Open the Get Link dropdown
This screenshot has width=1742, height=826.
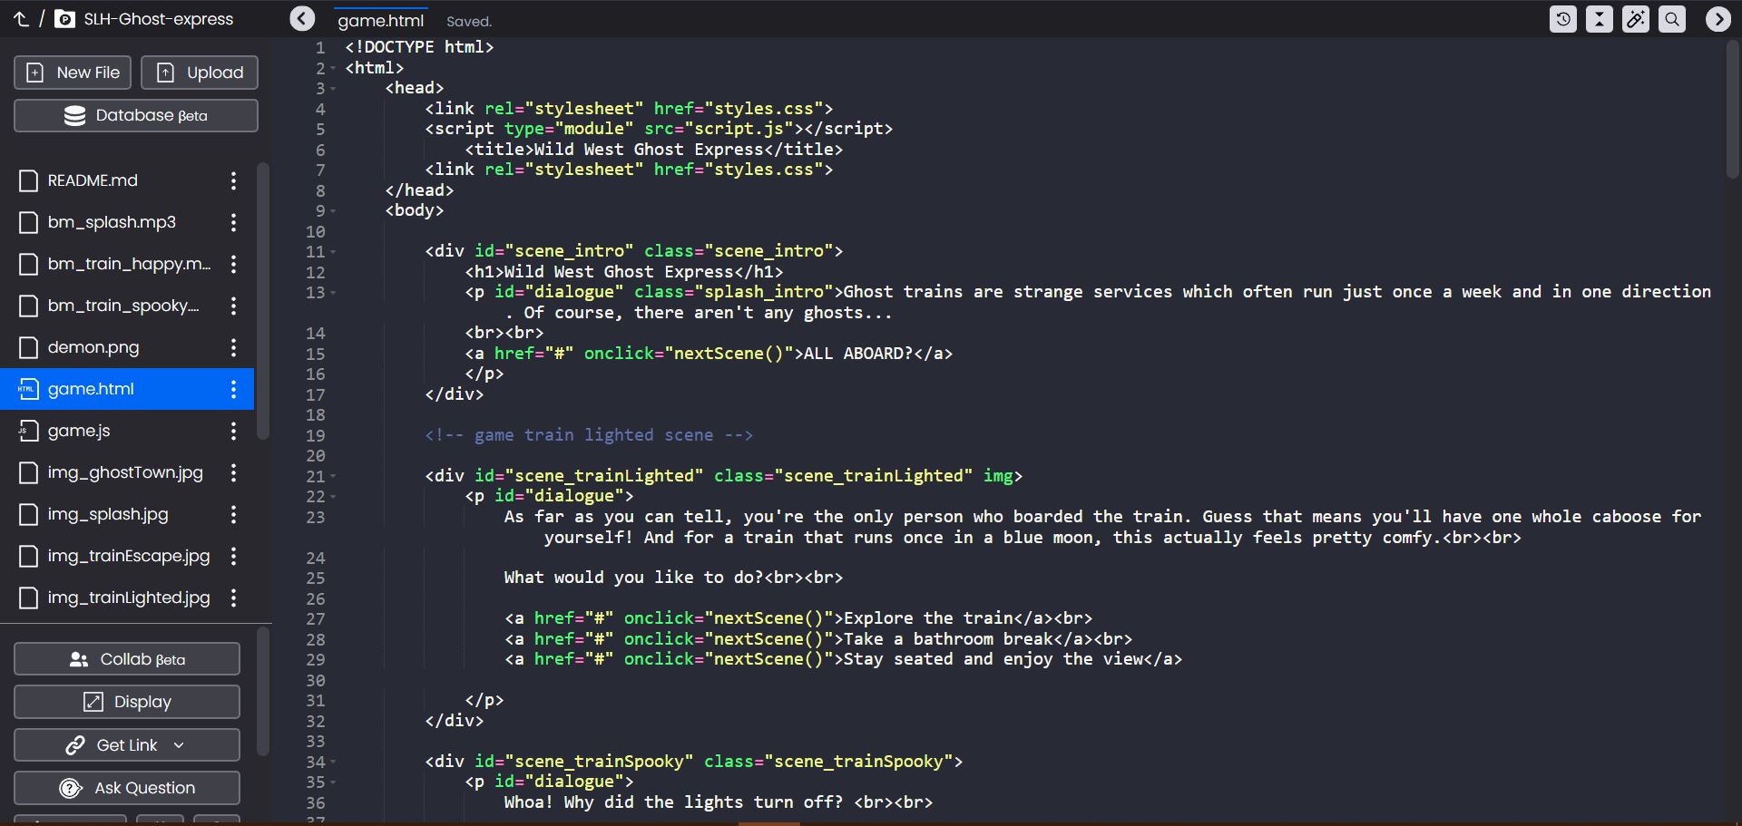click(127, 745)
